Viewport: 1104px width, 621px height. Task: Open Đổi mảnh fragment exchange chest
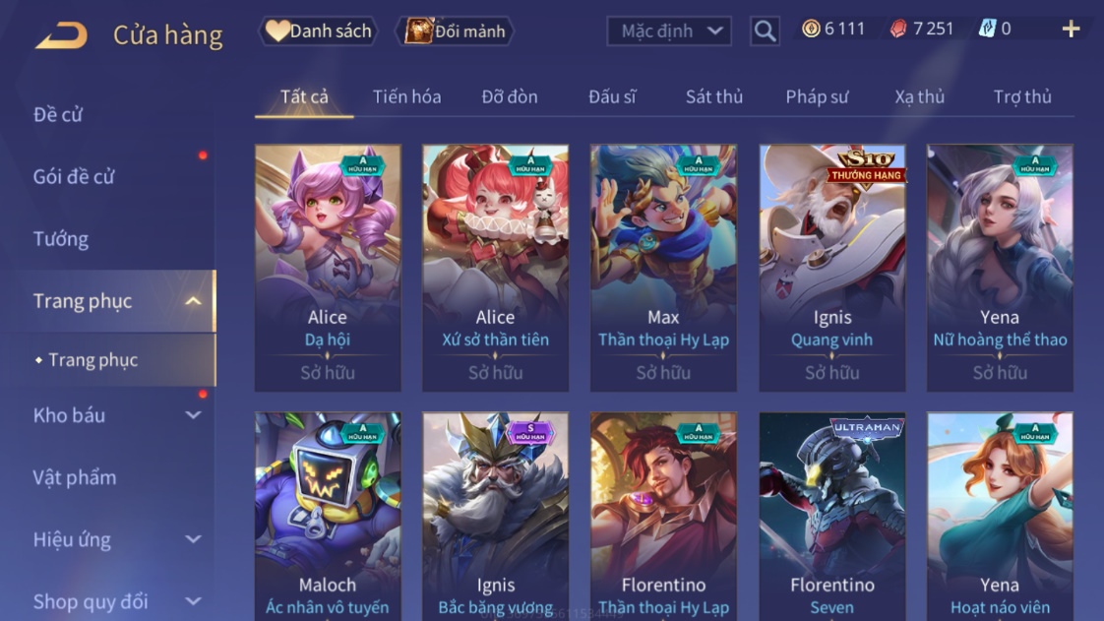[x=456, y=31]
